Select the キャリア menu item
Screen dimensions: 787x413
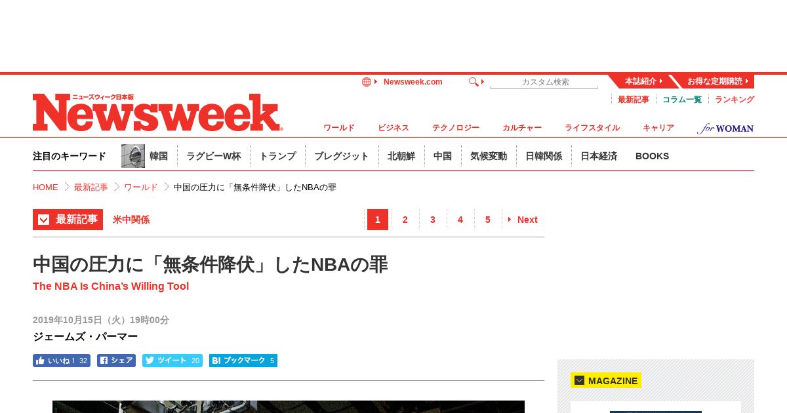658,128
